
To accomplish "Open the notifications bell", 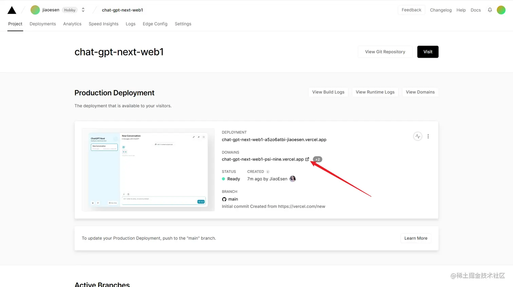I will point(490,10).
